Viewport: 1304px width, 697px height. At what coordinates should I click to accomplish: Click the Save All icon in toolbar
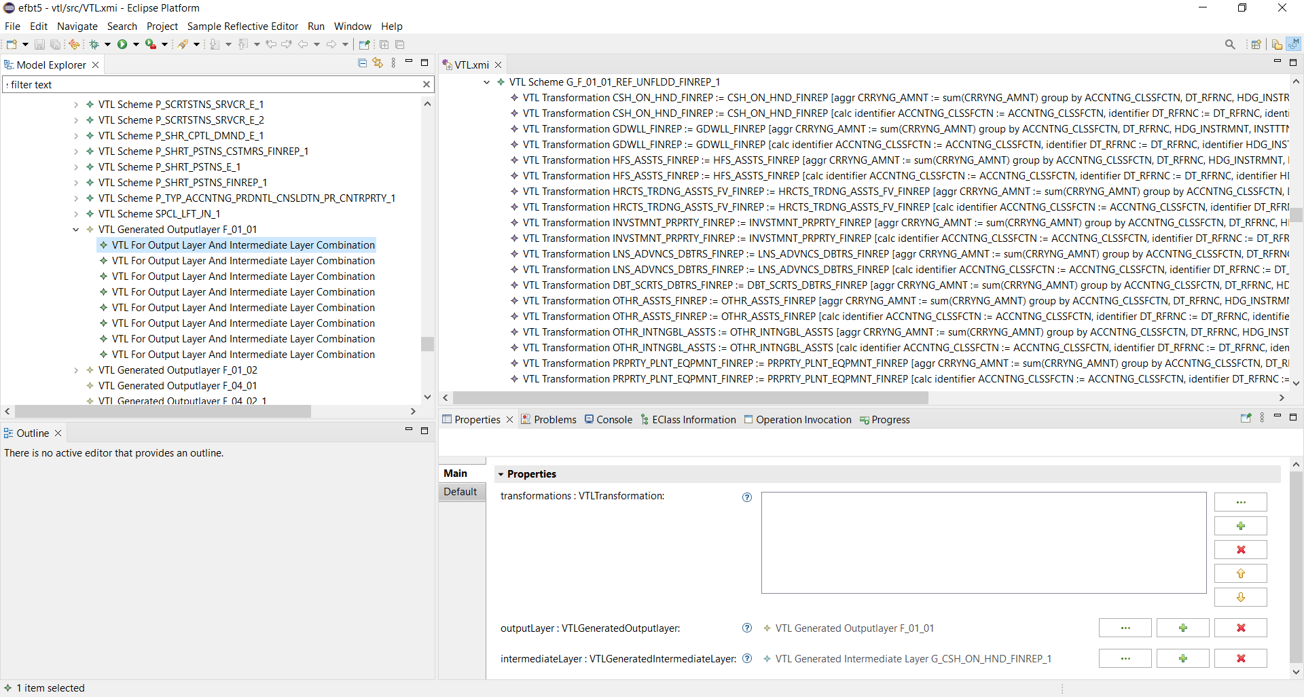pyautogui.click(x=55, y=44)
